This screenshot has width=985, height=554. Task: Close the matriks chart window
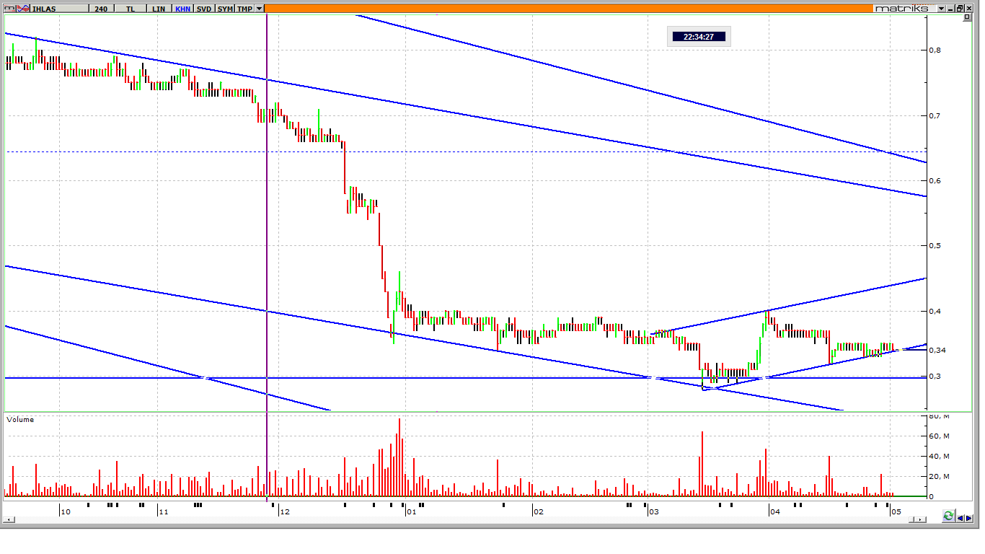[x=970, y=9]
